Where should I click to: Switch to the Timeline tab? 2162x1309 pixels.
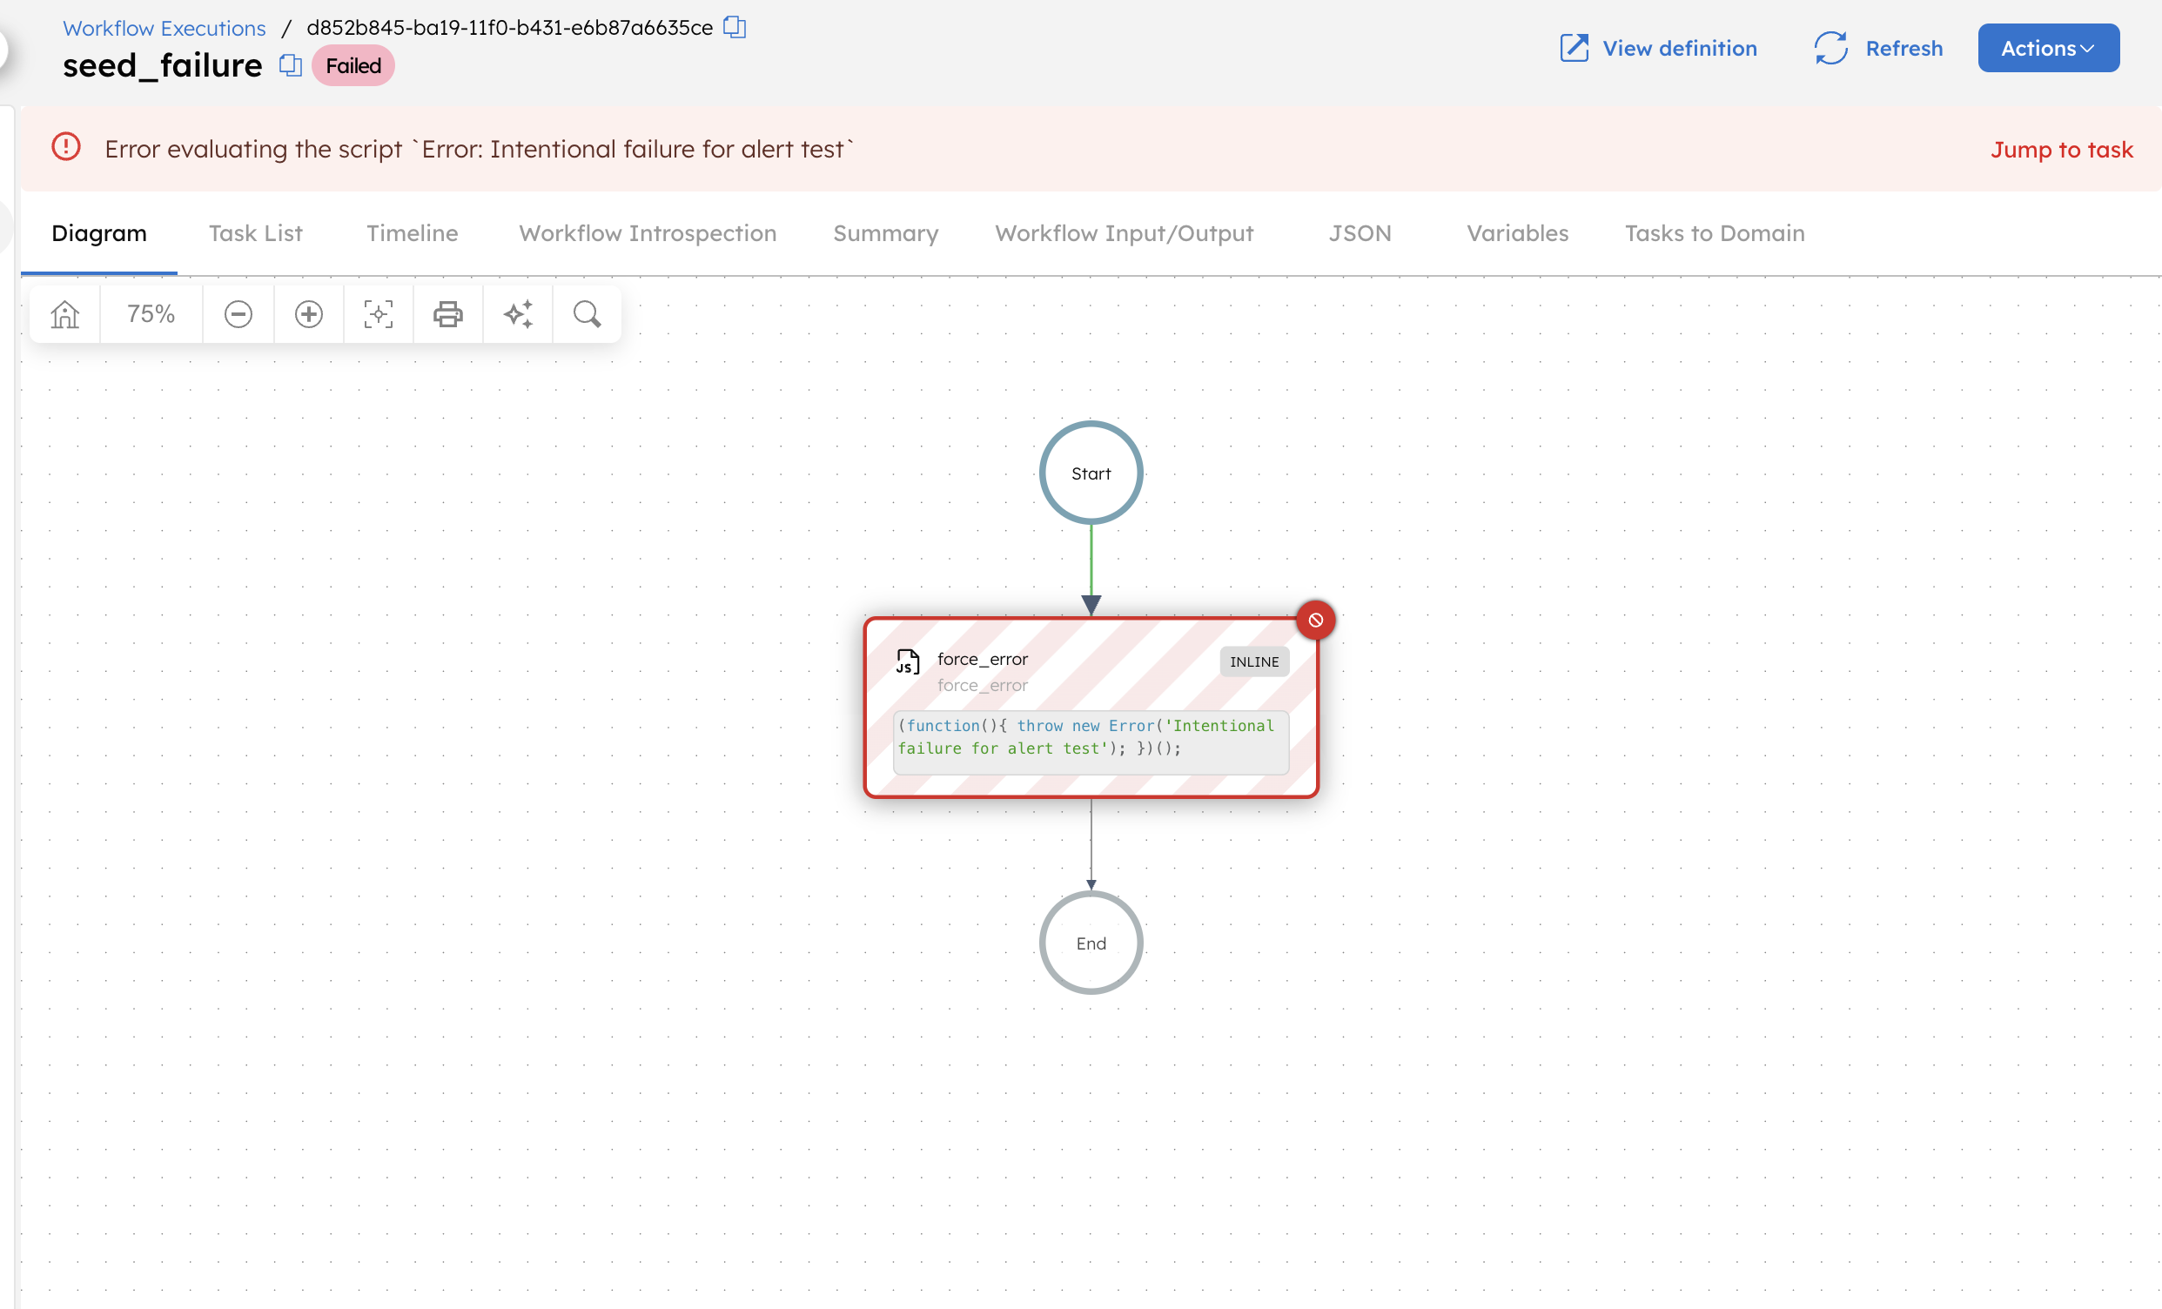(x=412, y=233)
